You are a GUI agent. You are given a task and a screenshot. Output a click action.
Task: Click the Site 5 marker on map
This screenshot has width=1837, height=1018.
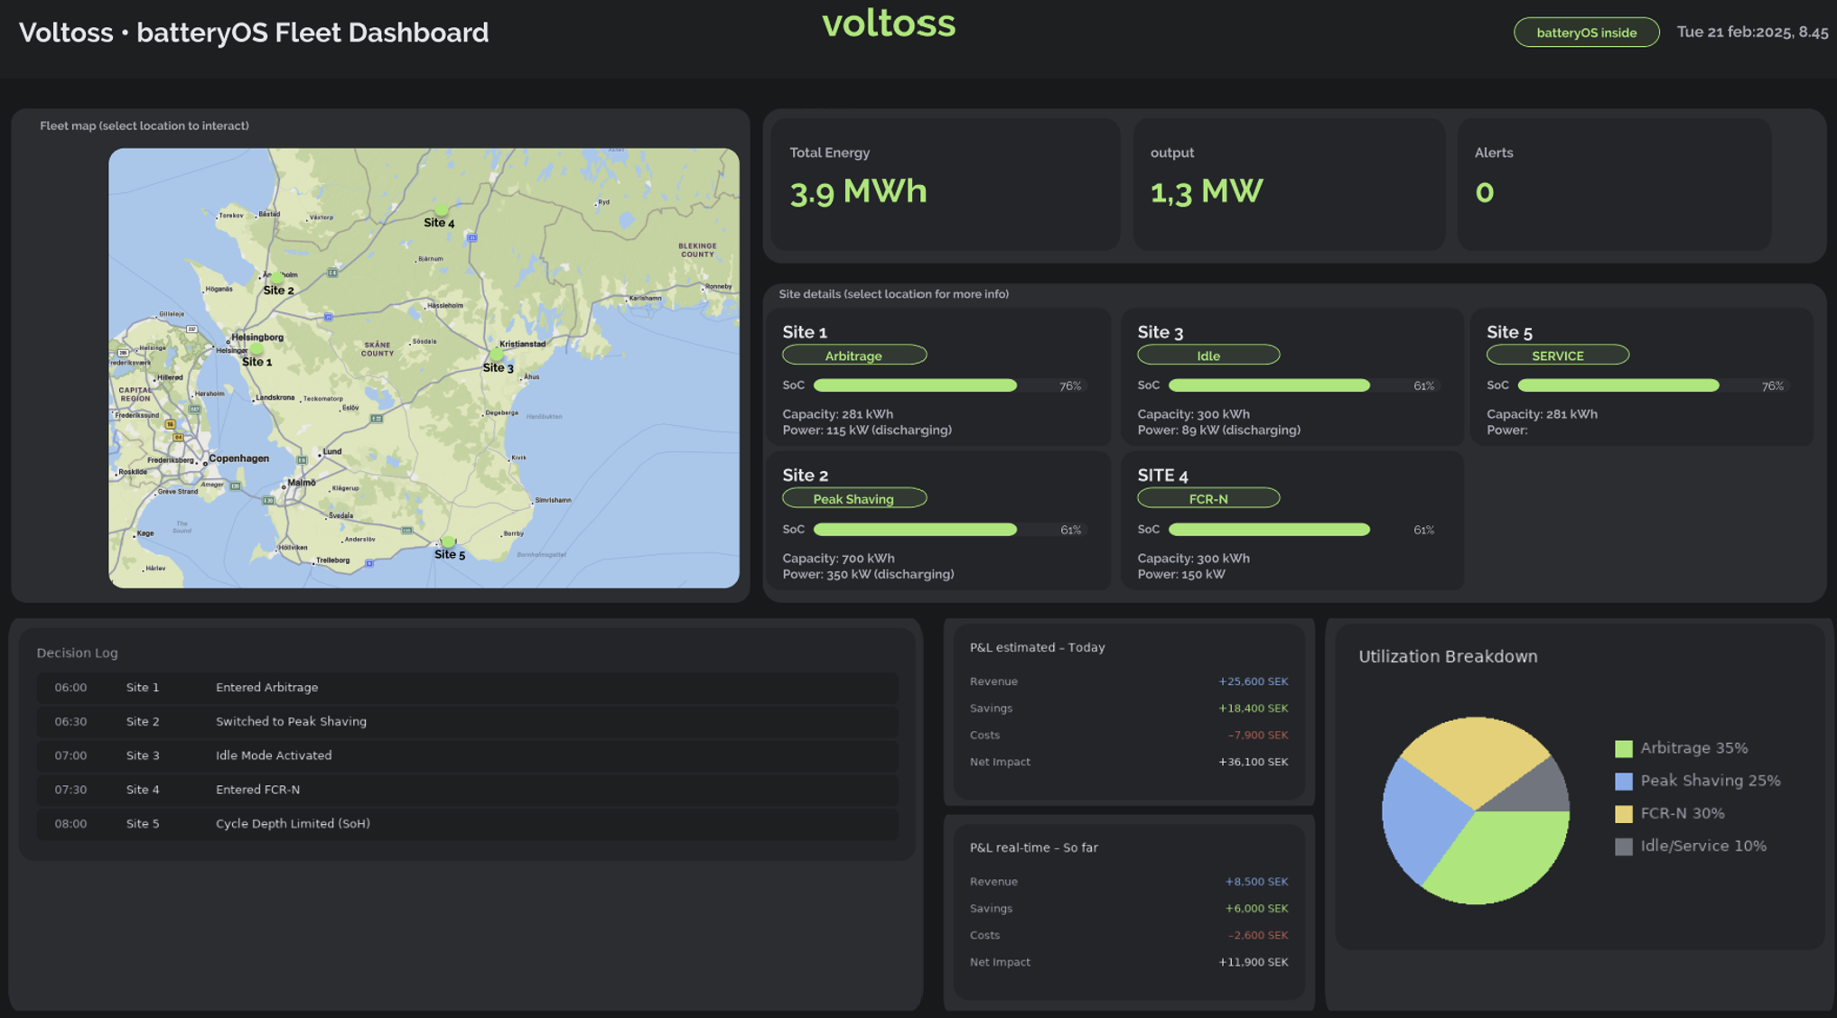pyautogui.click(x=448, y=541)
